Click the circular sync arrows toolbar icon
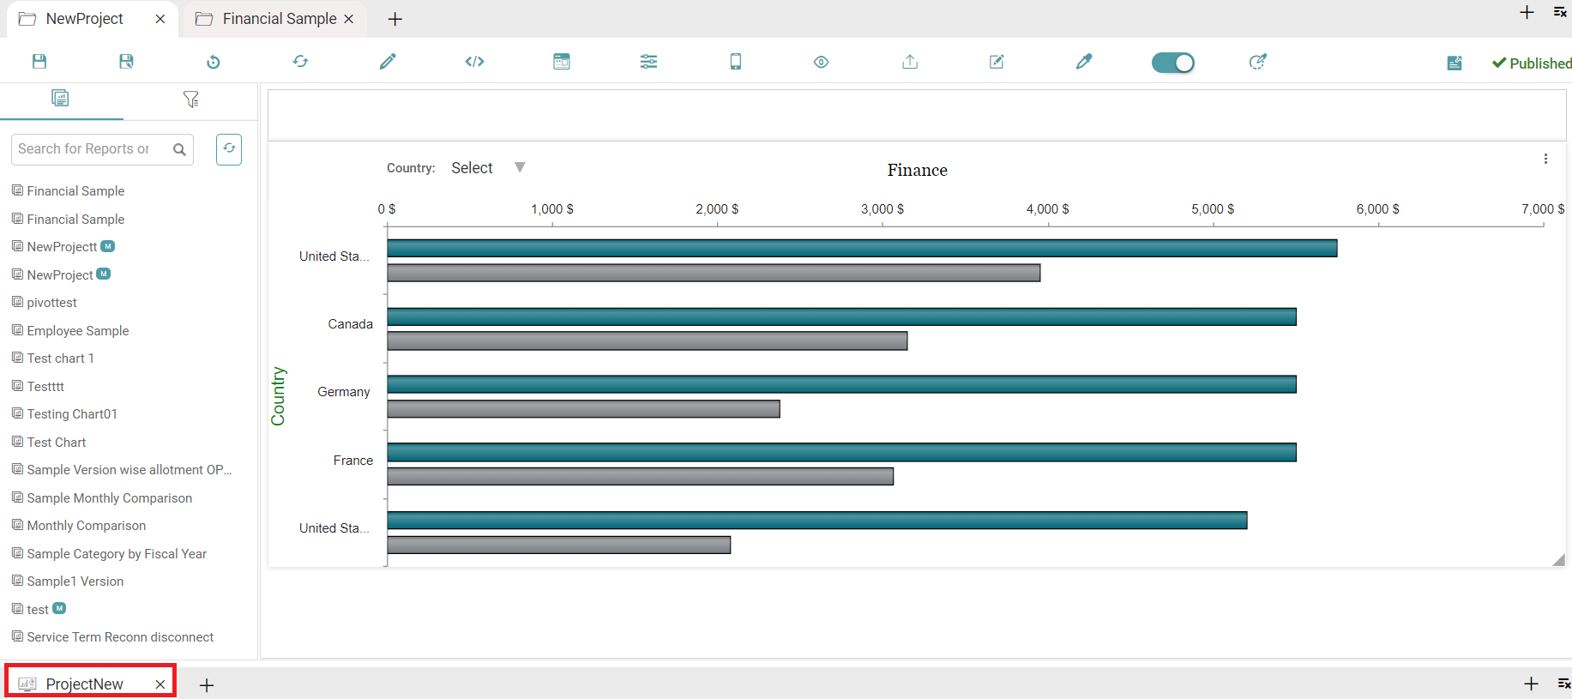The width and height of the screenshot is (1572, 699). click(300, 62)
